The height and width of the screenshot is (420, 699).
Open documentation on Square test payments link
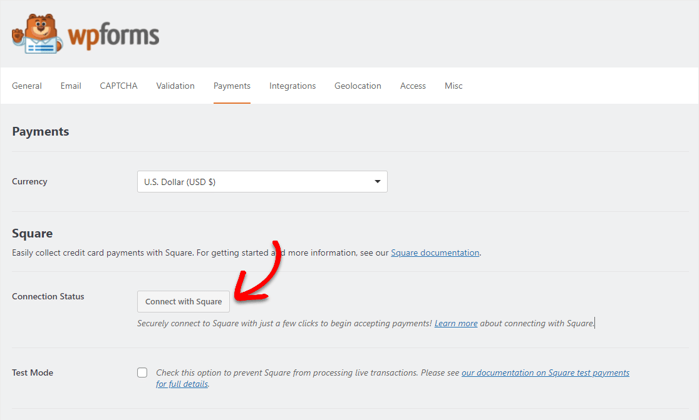545,373
